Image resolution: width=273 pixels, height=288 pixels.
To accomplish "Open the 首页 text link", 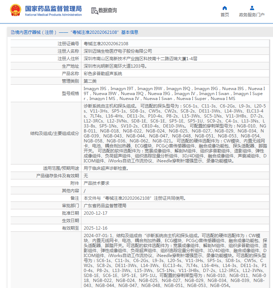I will coord(225,15).
